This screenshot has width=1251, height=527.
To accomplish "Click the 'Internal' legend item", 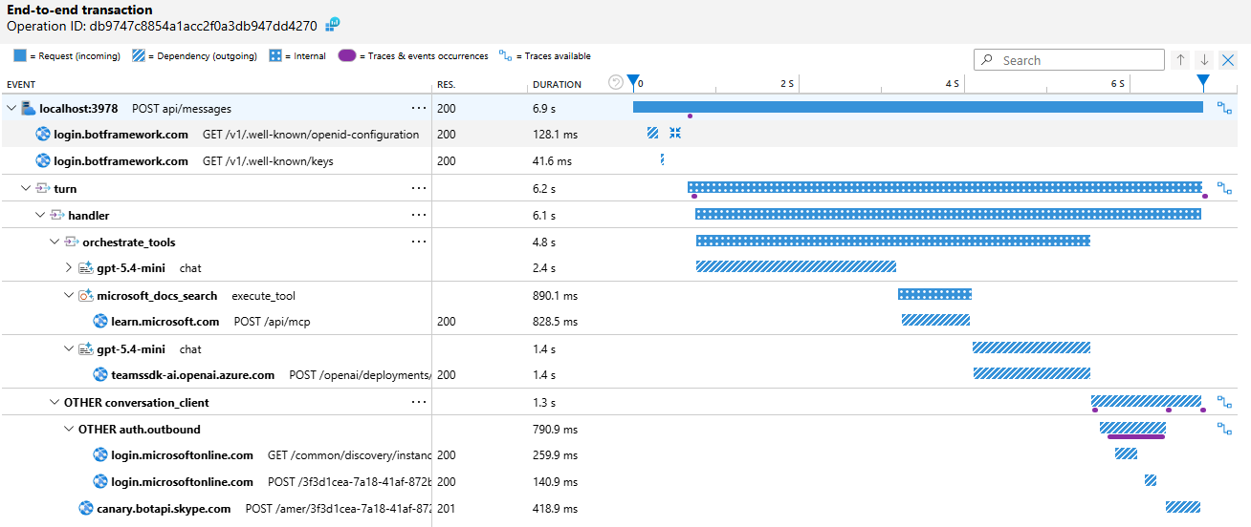I will (297, 56).
